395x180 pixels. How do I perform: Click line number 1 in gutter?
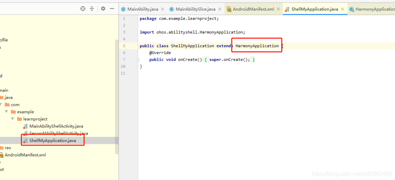point(124,18)
